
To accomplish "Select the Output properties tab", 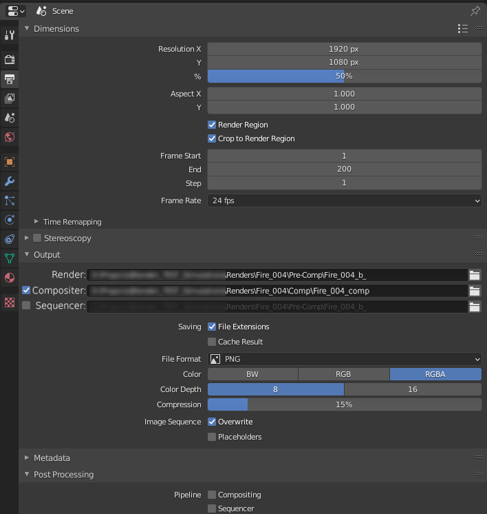I will 10,79.
